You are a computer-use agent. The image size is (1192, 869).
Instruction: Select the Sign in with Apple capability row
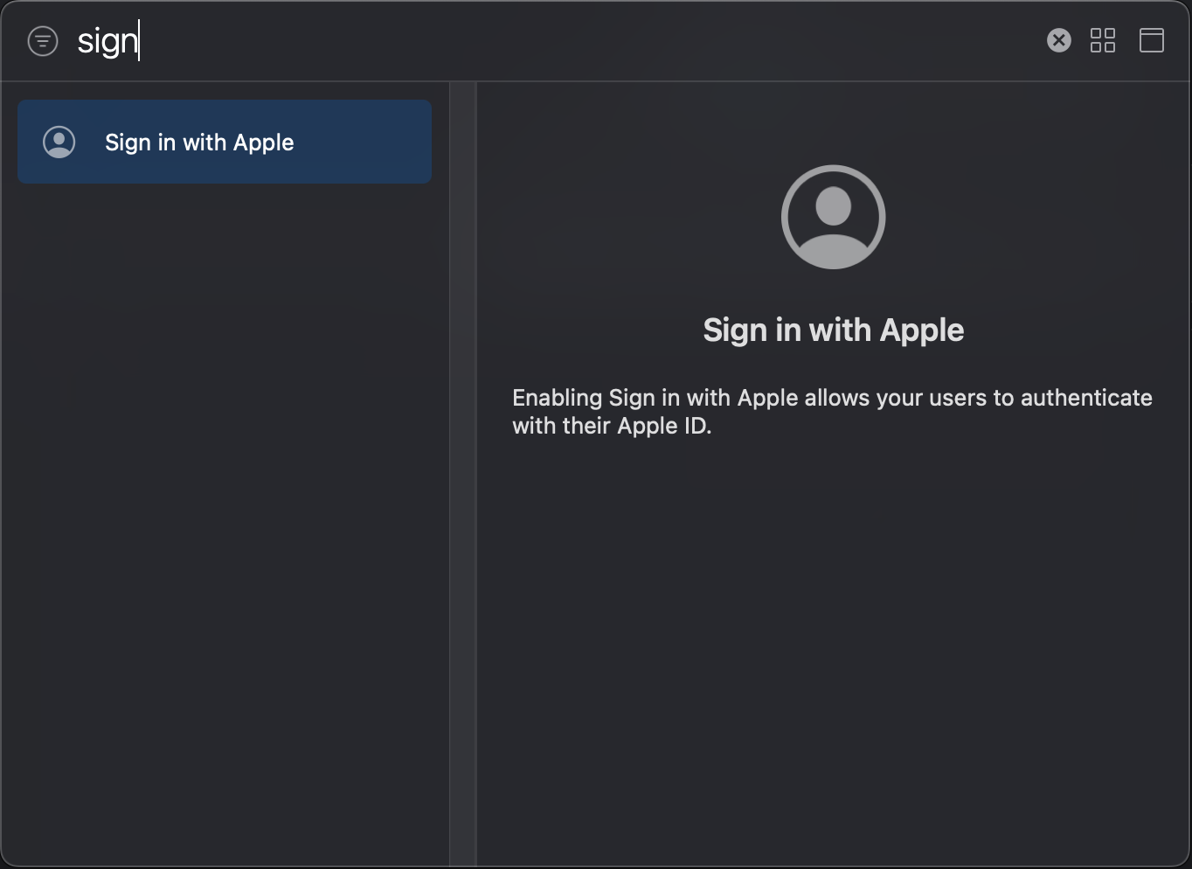(225, 142)
